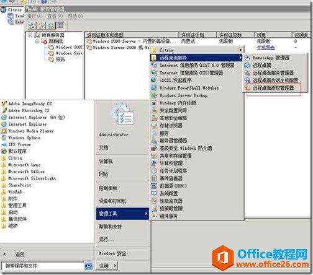
Task: Open 性能监视器 icon
Action: [154, 201]
